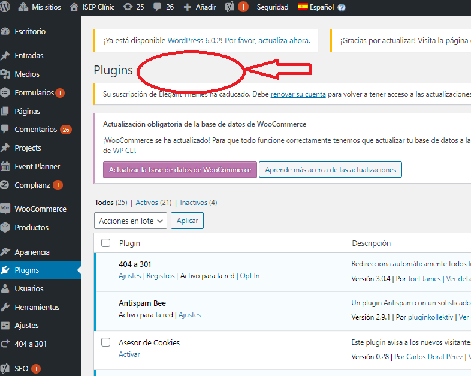Click Por favor, actualiza ahora link
This screenshot has width=471, height=376.
267,40
